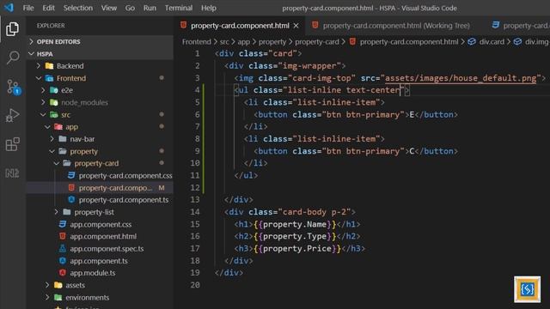550x309 pixels.
Task: Collapse the property-card folder chevron
Action: click(x=57, y=163)
